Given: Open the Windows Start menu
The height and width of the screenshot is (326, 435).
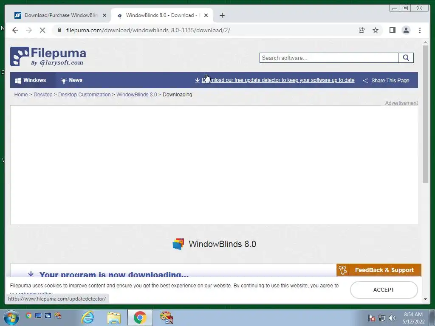Looking at the screenshot, I should 11,318.
